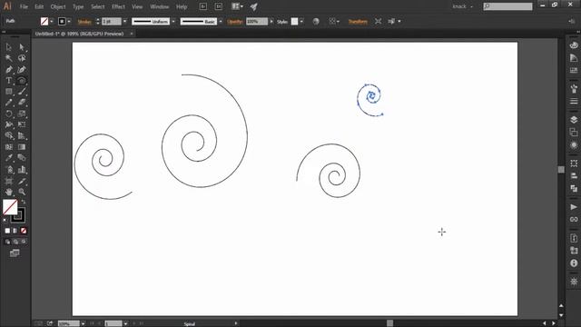
Task: Open the Basic brush definition dropdown
Action: [x=221, y=22]
